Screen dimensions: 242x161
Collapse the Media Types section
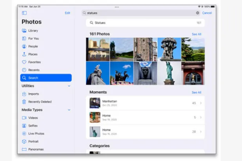point(69,110)
